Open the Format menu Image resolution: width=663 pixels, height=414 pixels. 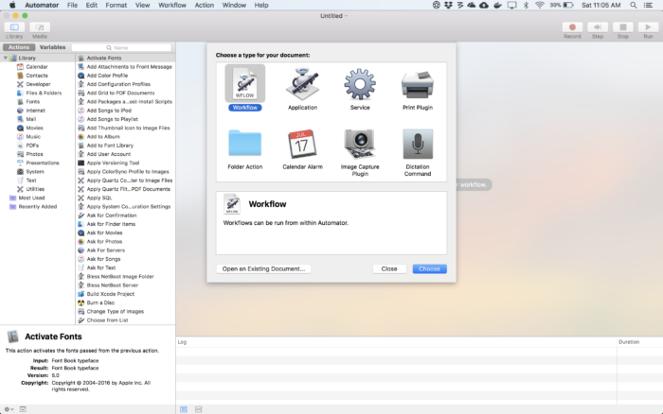pyautogui.click(x=116, y=5)
